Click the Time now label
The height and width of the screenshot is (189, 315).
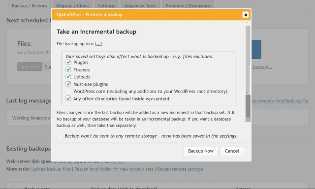[x=30, y=66]
